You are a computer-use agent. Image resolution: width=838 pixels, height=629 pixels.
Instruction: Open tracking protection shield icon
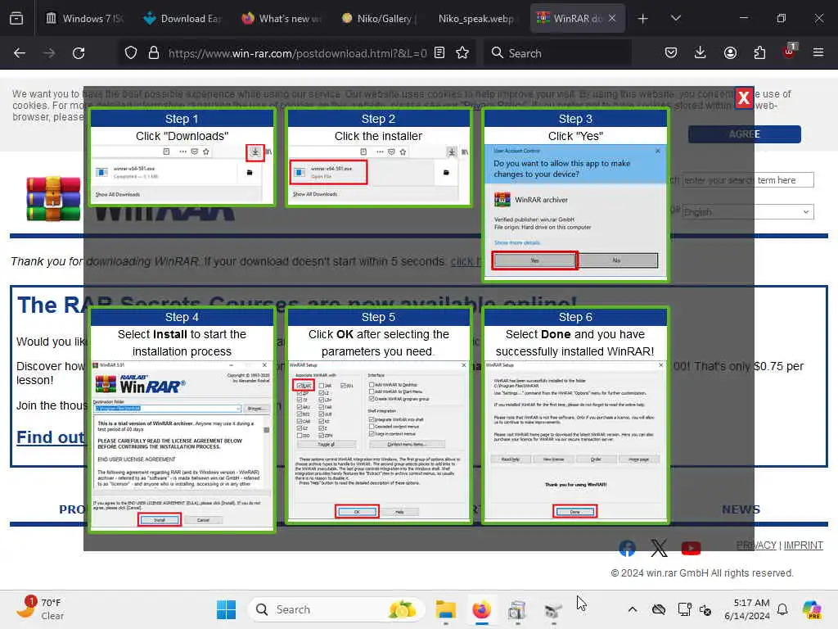(131, 53)
